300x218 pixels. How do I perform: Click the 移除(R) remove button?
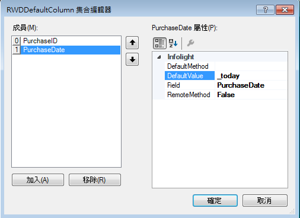tap(95, 179)
